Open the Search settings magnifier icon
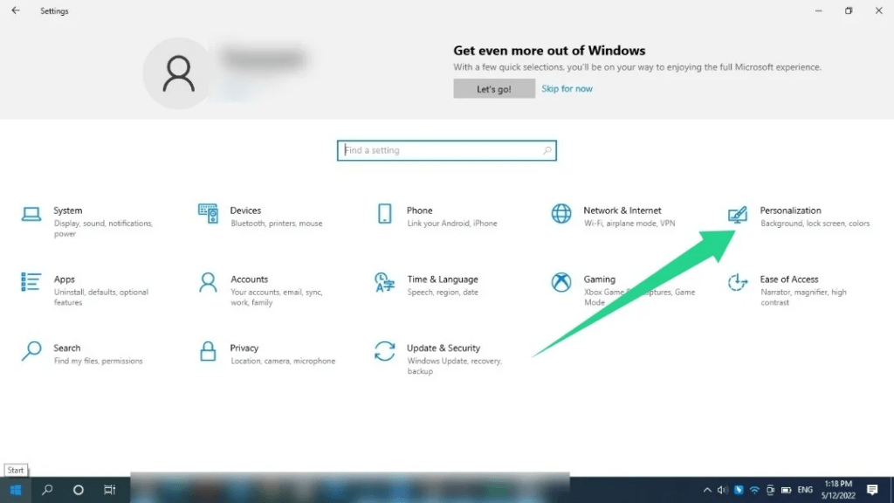The height and width of the screenshot is (503, 894). click(32, 351)
